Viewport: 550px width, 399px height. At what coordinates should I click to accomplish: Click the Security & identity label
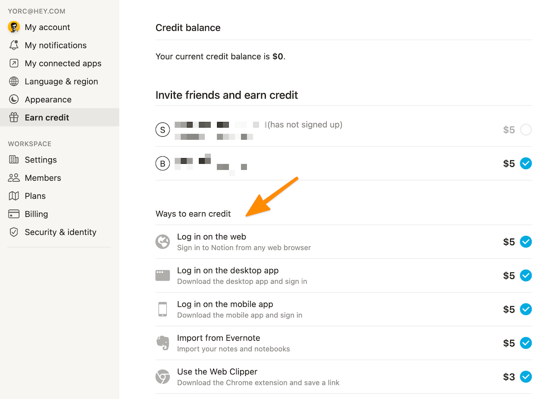[x=60, y=232]
